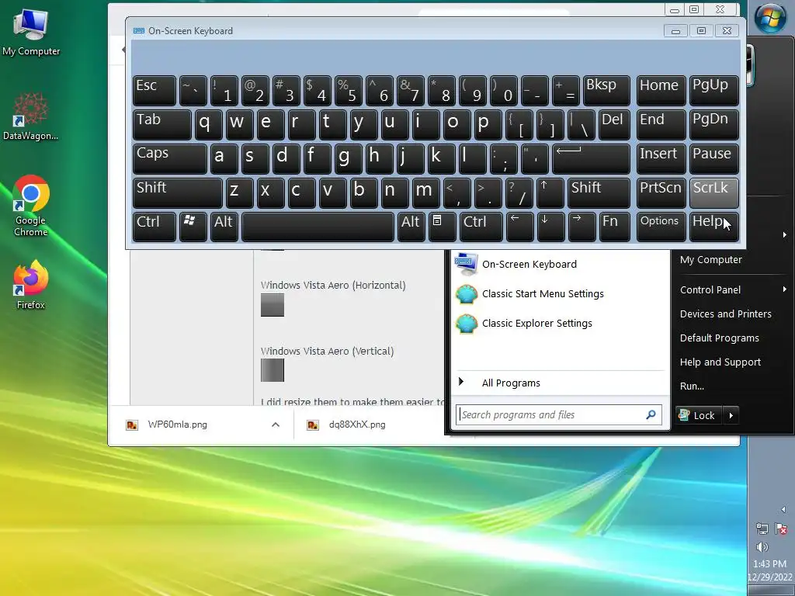Click the Options key on keyboard
795x596 pixels.
click(661, 227)
